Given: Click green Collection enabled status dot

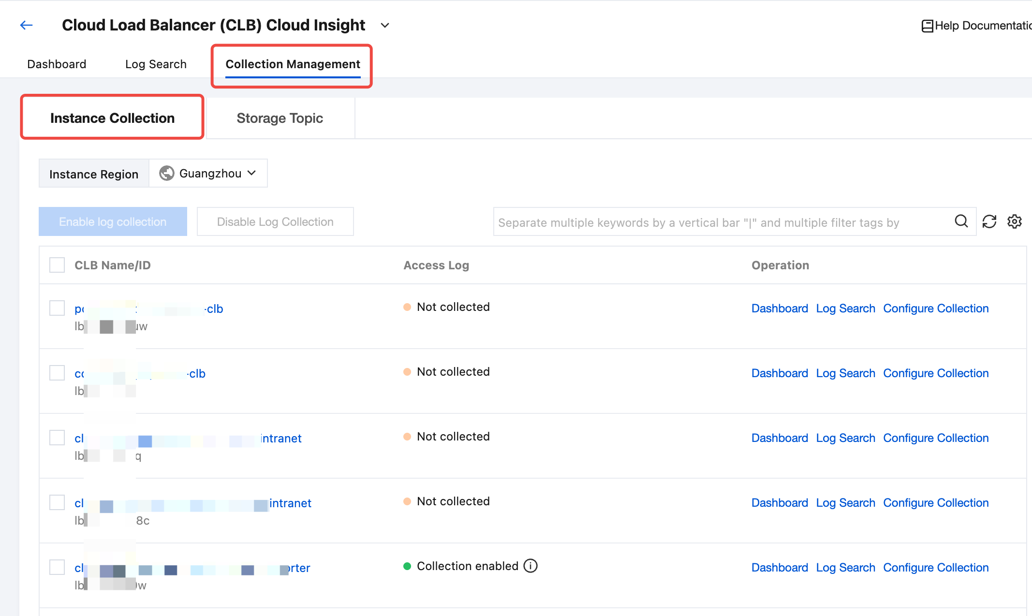Looking at the screenshot, I should pos(407,566).
